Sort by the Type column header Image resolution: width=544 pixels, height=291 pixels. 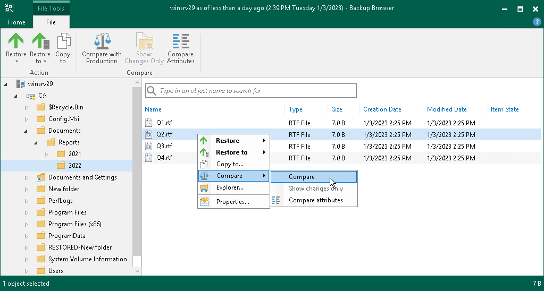296,109
